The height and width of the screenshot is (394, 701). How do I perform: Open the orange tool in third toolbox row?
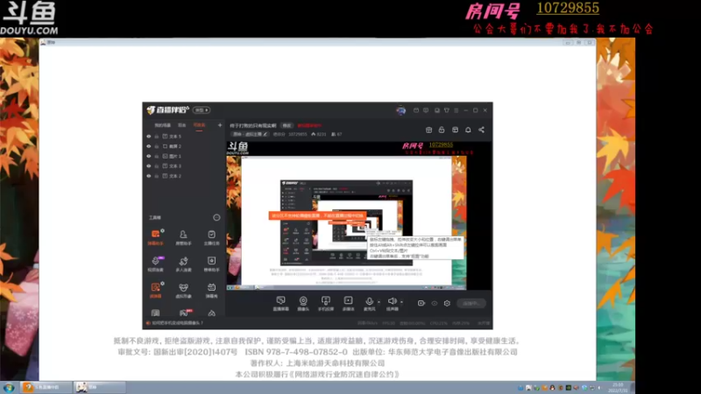[x=156, y=290]
